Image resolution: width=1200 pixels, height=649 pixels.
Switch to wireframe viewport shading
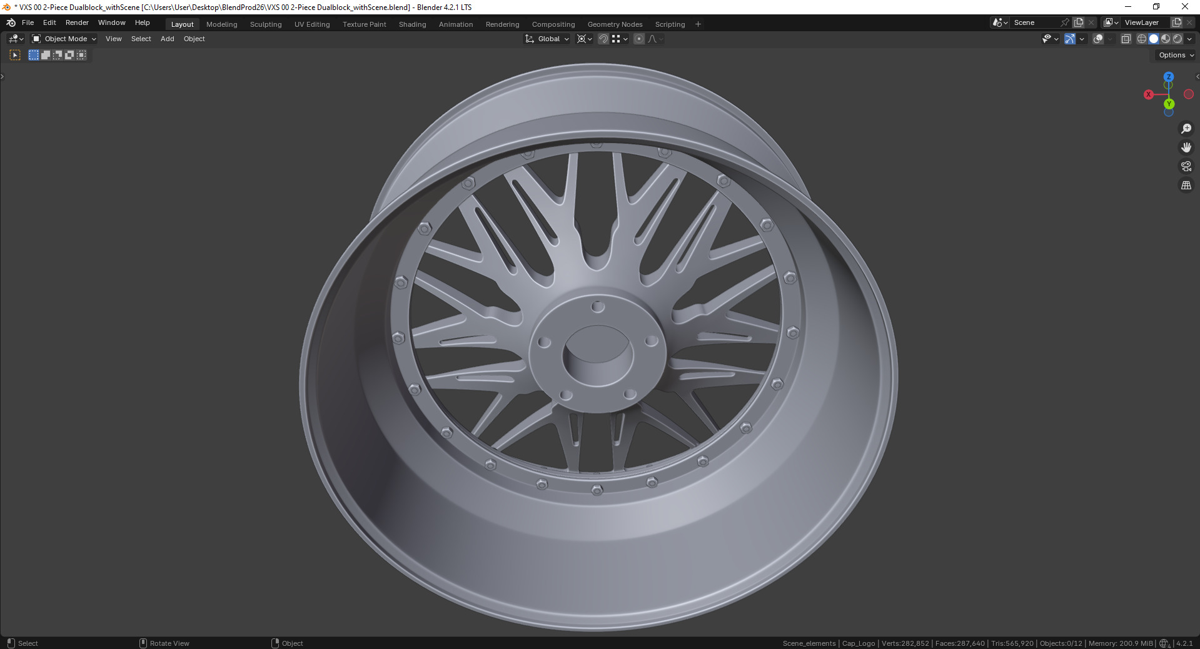[x=1142, y=39]
